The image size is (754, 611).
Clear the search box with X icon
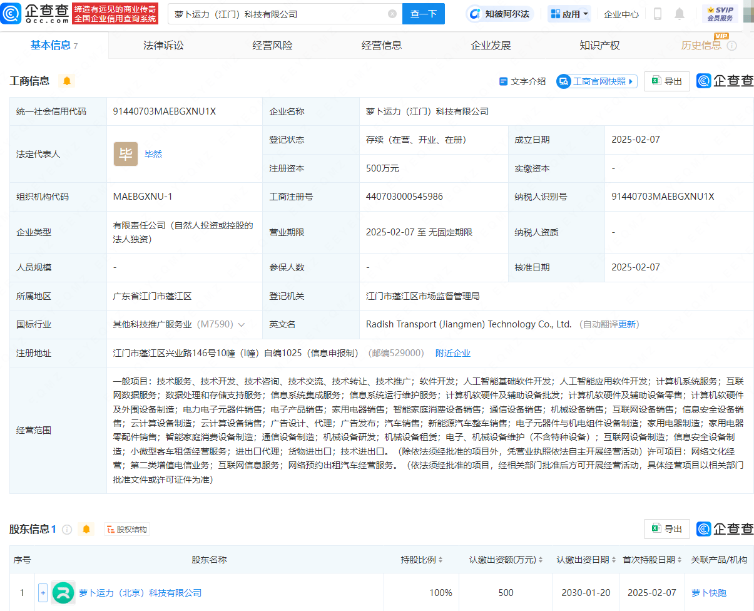coord(392,14)
